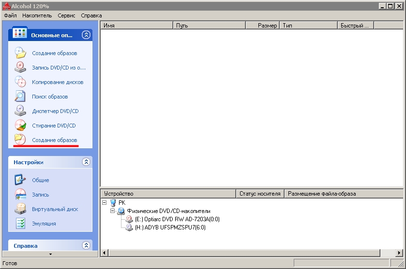Collapse the Справка sidebar panel
406x269 pixels.
[86, 245]
